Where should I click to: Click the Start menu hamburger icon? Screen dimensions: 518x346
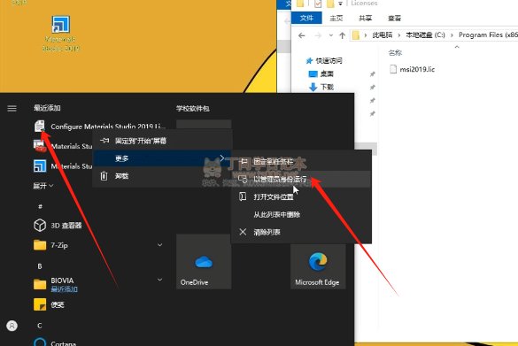tap(12, 108)
